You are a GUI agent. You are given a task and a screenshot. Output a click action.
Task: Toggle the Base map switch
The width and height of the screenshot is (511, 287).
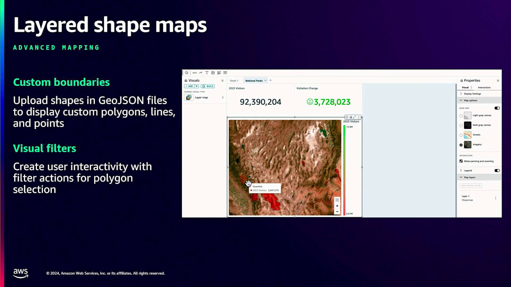coord(497,108)
